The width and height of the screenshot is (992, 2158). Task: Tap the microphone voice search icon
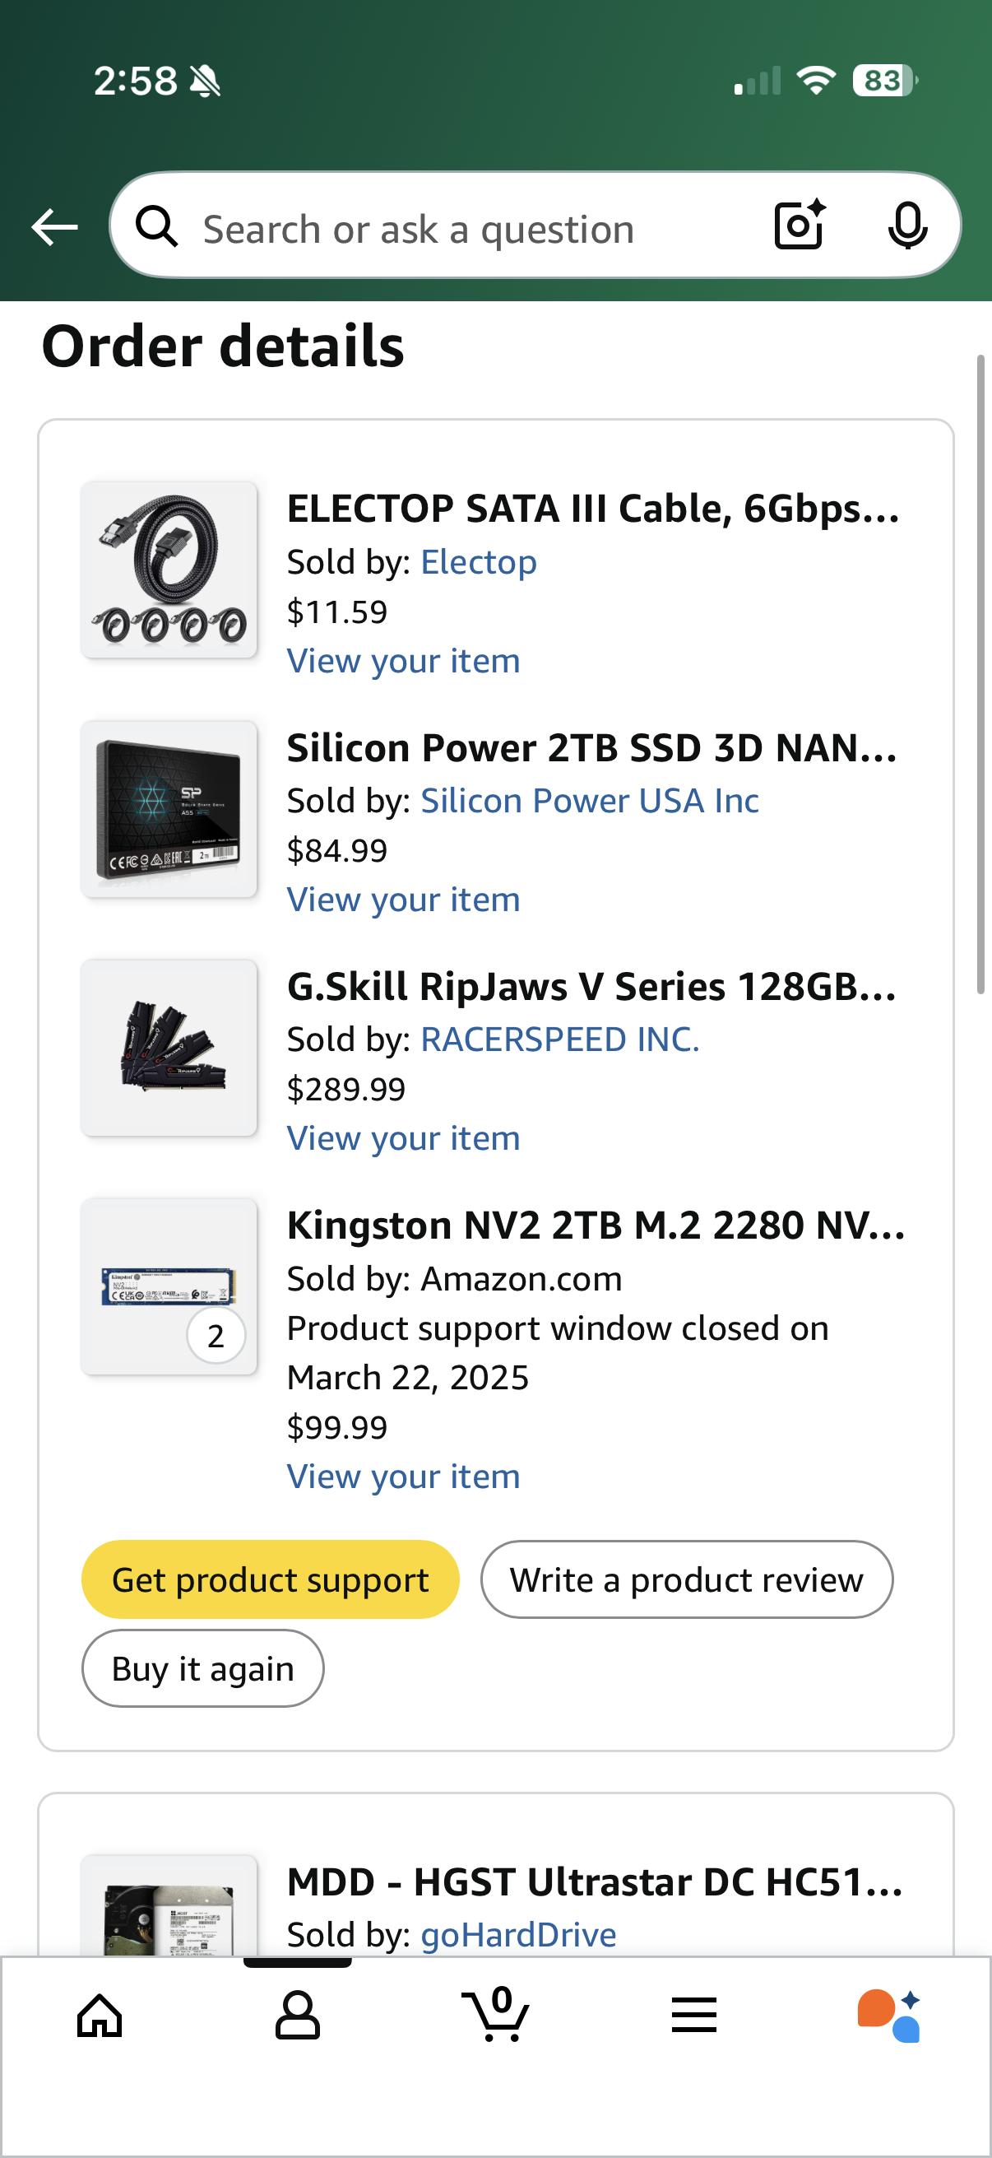click(x=906, y=226)
